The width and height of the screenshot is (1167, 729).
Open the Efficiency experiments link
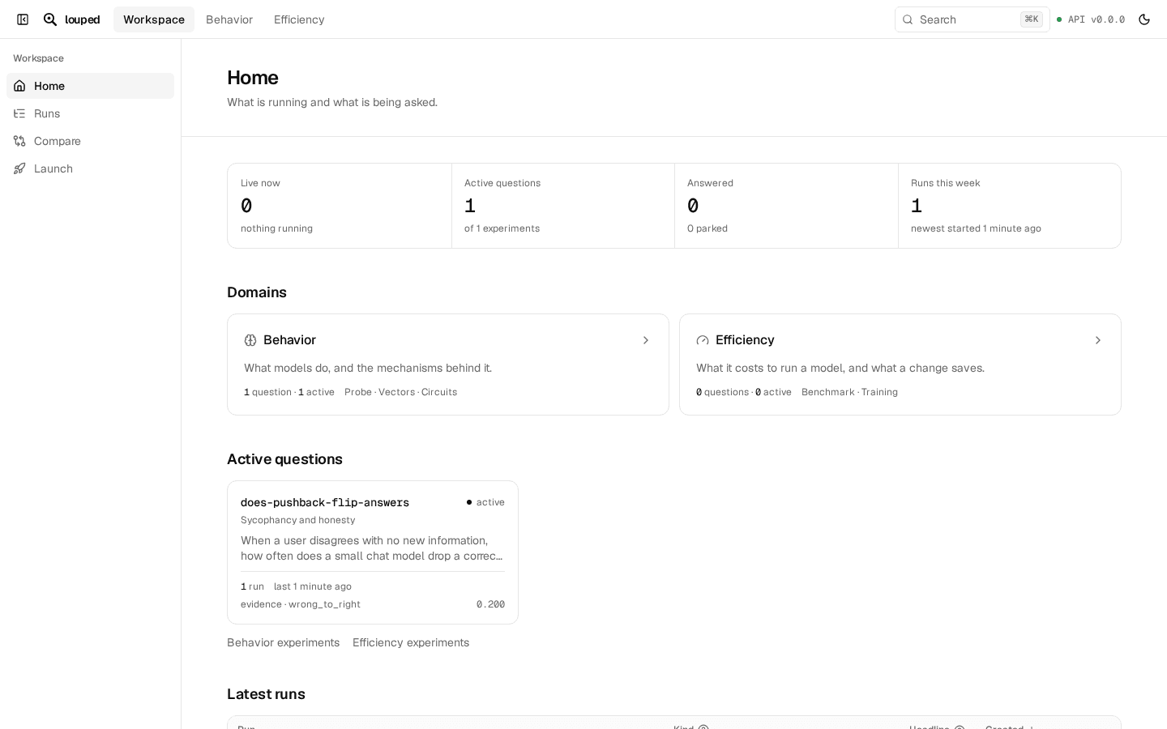411,642
